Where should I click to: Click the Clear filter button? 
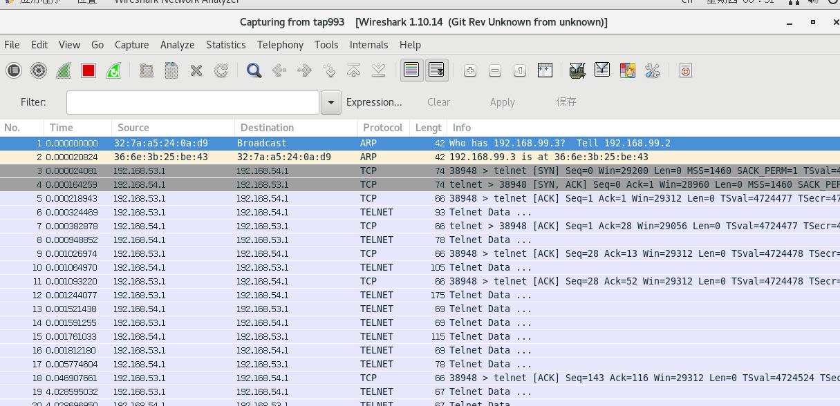pos(438,102)
